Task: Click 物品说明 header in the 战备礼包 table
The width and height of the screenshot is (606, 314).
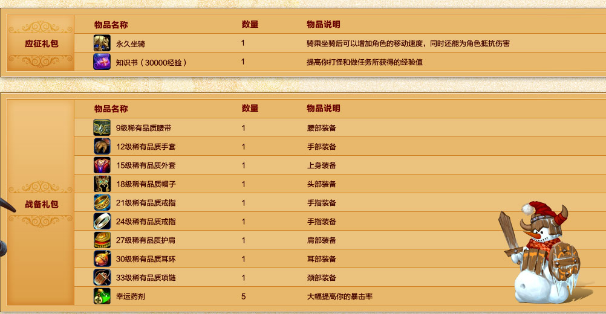Action: point(323,109)
